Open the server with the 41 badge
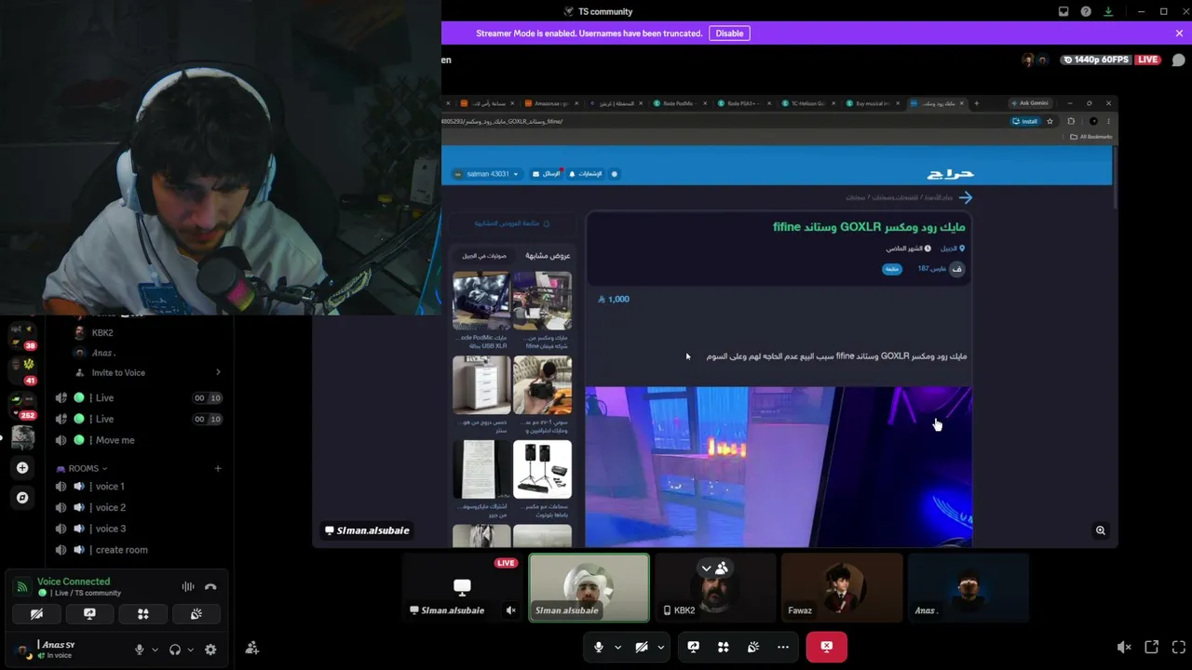 click(x=22, y=368)
